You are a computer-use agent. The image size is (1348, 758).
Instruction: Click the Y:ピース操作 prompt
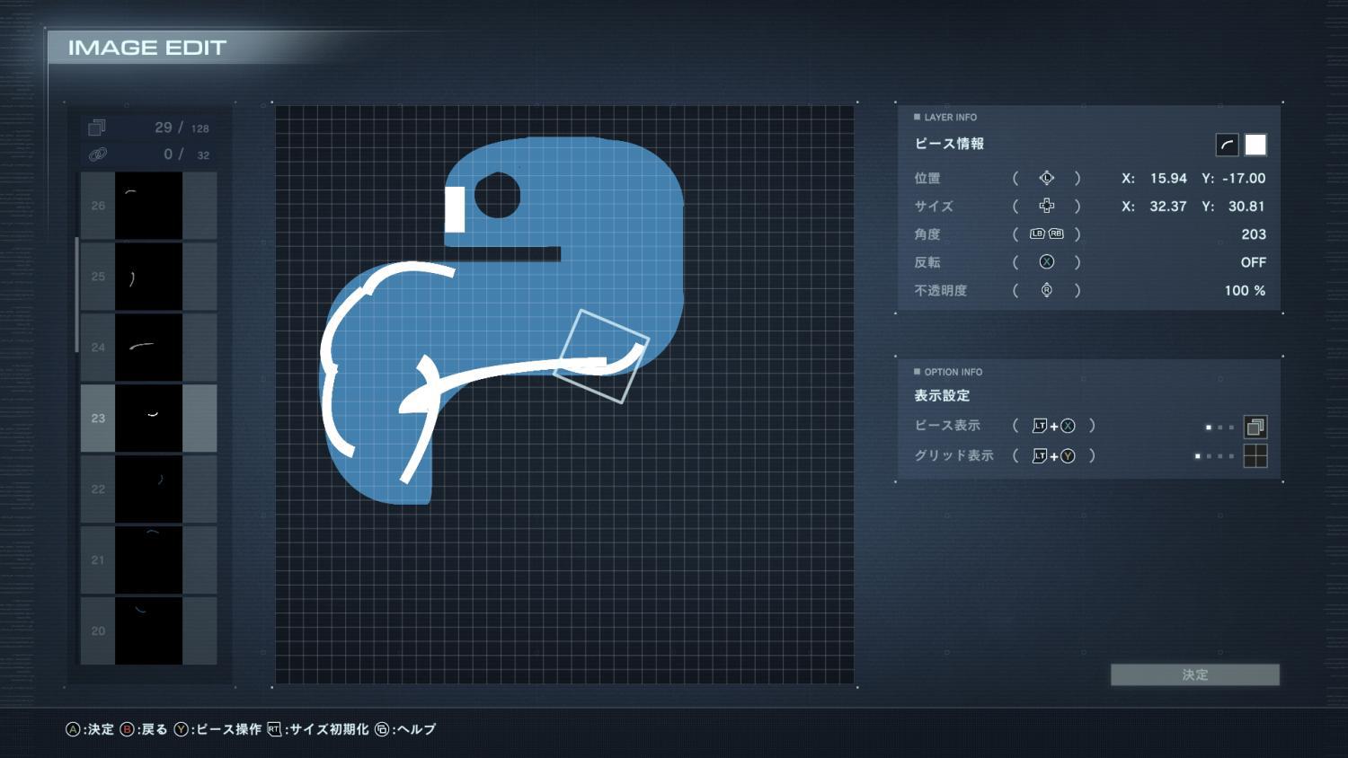coord(218,729)
